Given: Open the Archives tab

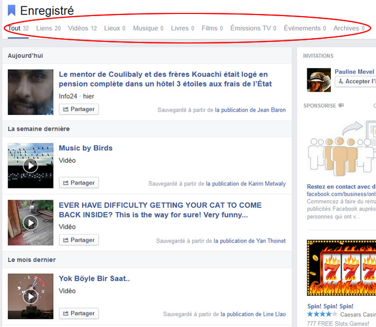Looking at the screenshot, I should click(x=349, y=28).
